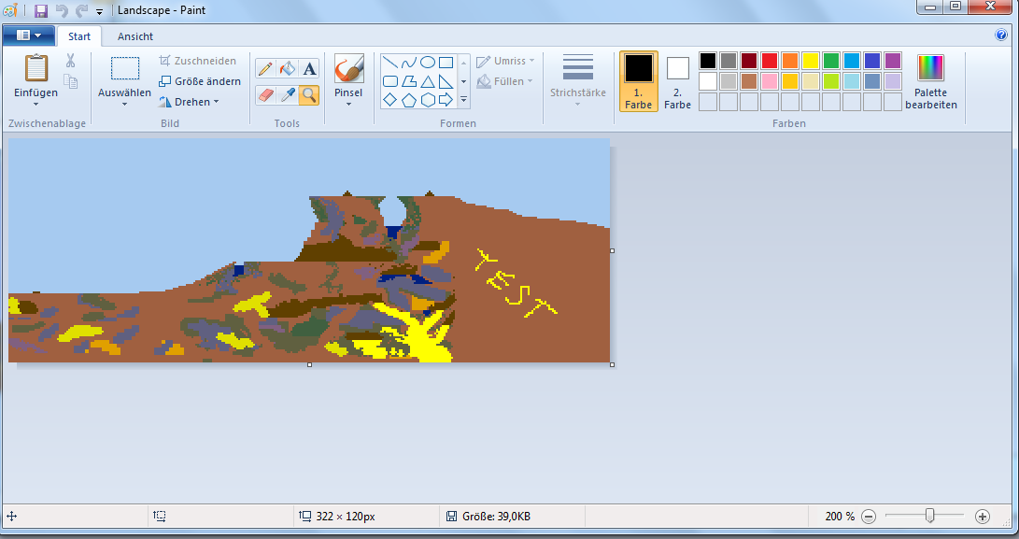The width and height of the screenshot is (1019, 539).
Task: Select the Pencil tool
Action: coord(265,68)
